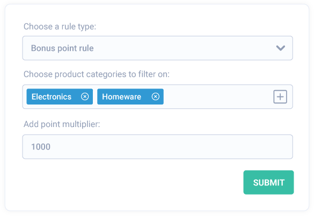Select the Electronics tag label
Image resolution: width=314 pixels, height=216 pixels.
52,97
